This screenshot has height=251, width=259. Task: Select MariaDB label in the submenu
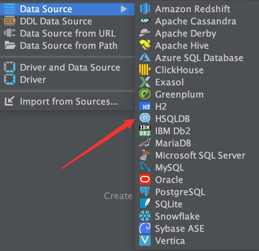173,143
